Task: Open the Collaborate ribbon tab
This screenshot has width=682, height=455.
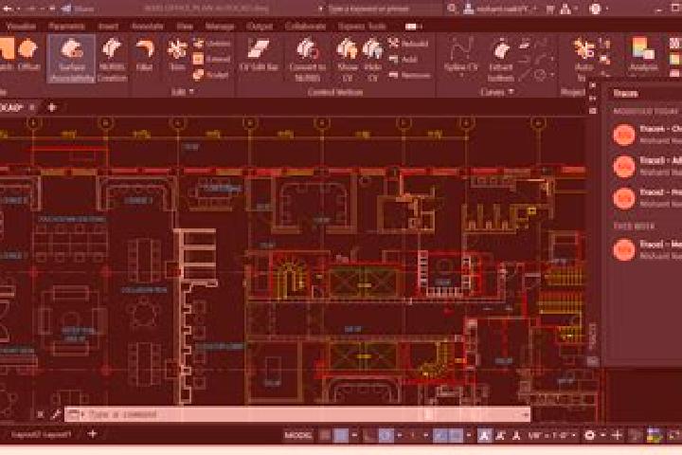Action: point(305,27)
